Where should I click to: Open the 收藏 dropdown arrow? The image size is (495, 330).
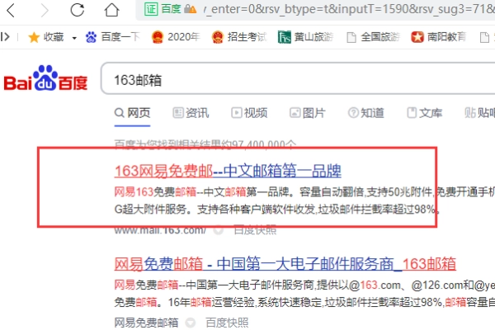click(74, 38)
